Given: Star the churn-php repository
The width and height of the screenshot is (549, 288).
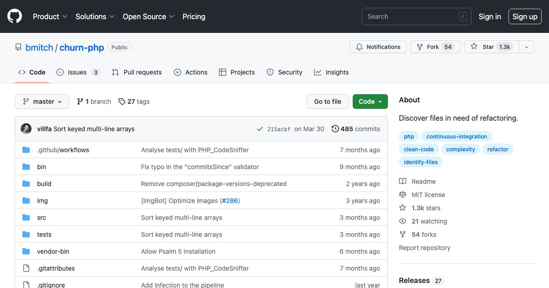Looking at the screenshot, I should coord(488,47).
